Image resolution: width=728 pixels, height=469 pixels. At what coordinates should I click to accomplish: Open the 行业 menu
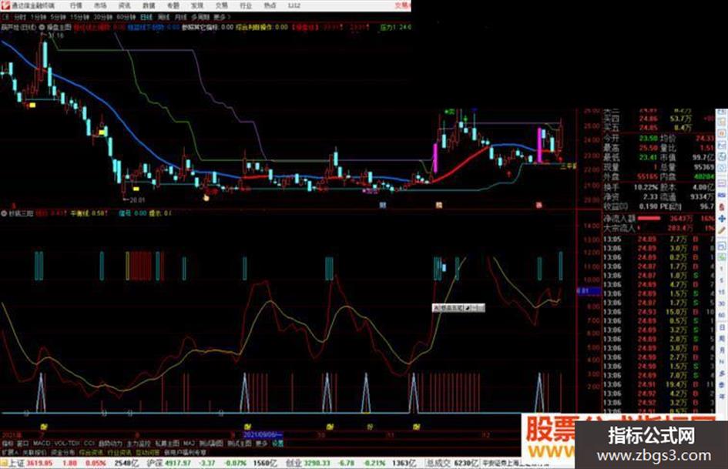(x=246, y=5)
